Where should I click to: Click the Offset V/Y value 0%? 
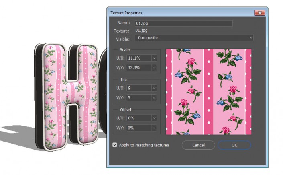[138, 128]
